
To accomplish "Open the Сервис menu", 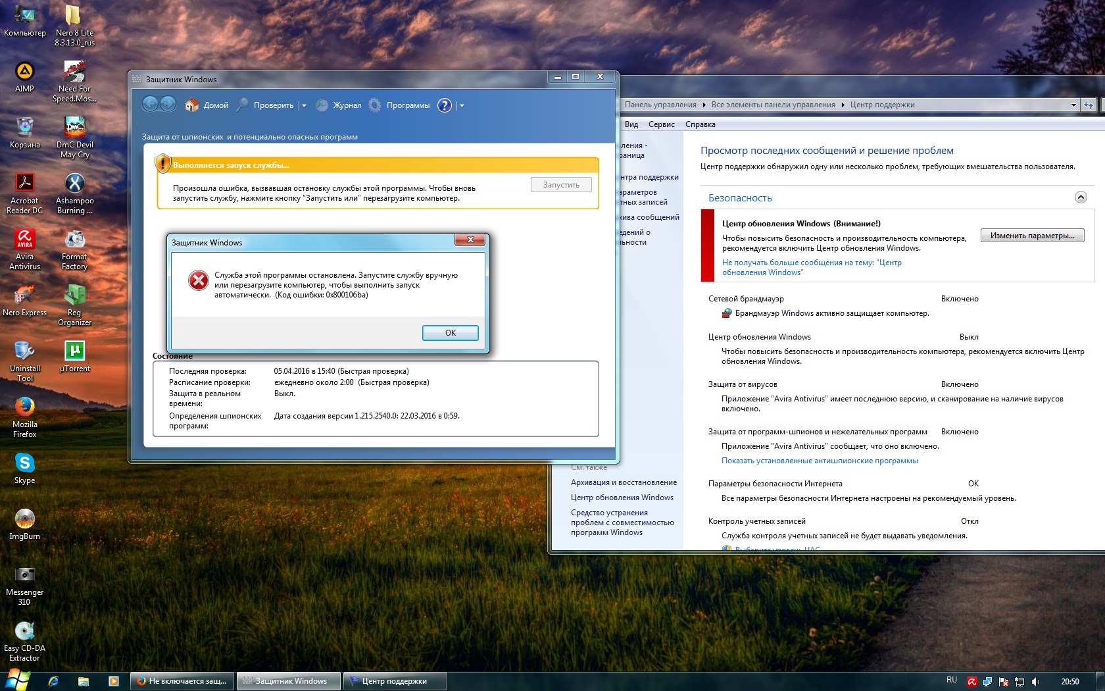I will [662, 124].
